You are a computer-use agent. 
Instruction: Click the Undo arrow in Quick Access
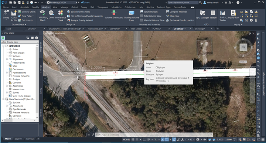(x=36, y=3)
